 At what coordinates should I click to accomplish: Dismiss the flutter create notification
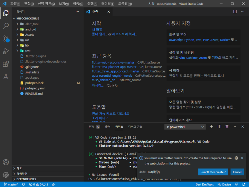(242, 158)
